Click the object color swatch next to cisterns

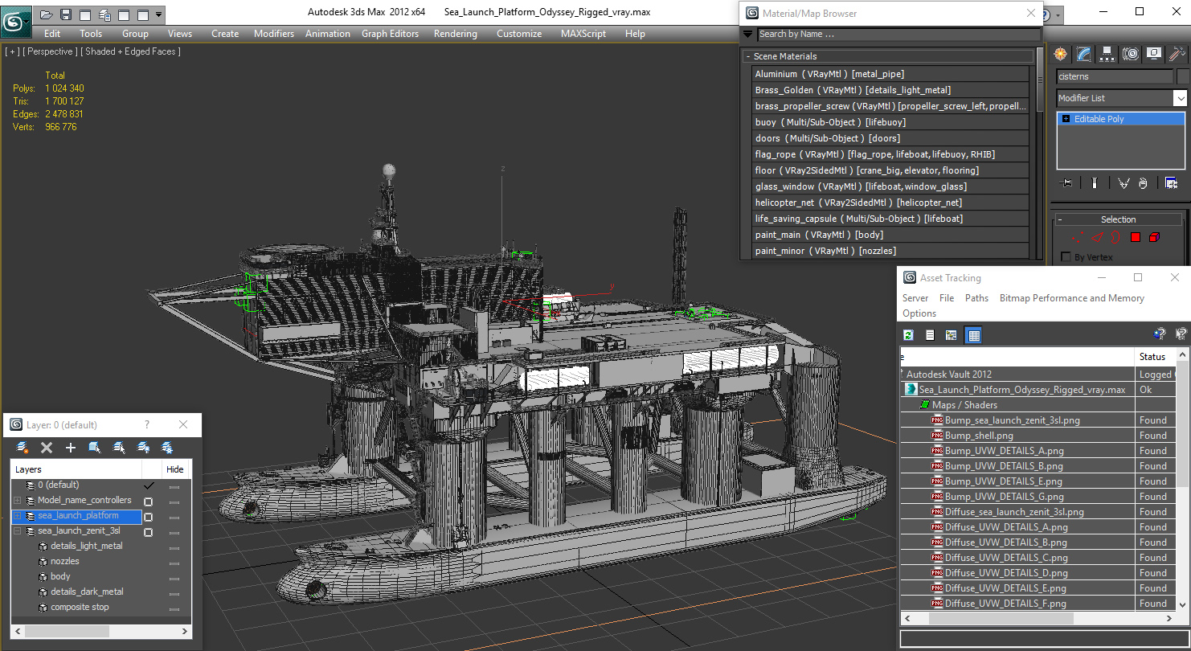point(1182,76)
